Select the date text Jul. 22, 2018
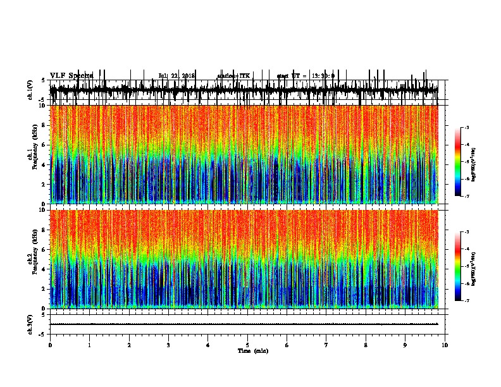The width and height of the screenshot is (501, 387). [176, 76]
